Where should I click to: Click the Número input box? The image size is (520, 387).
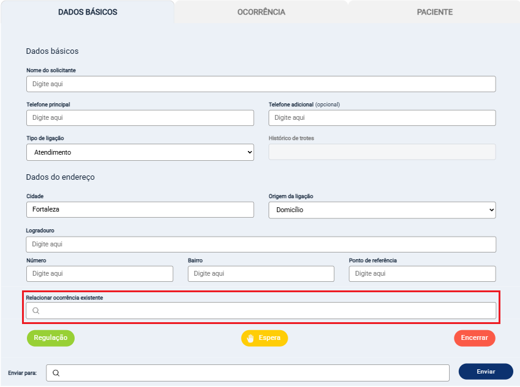coord(100,273)
